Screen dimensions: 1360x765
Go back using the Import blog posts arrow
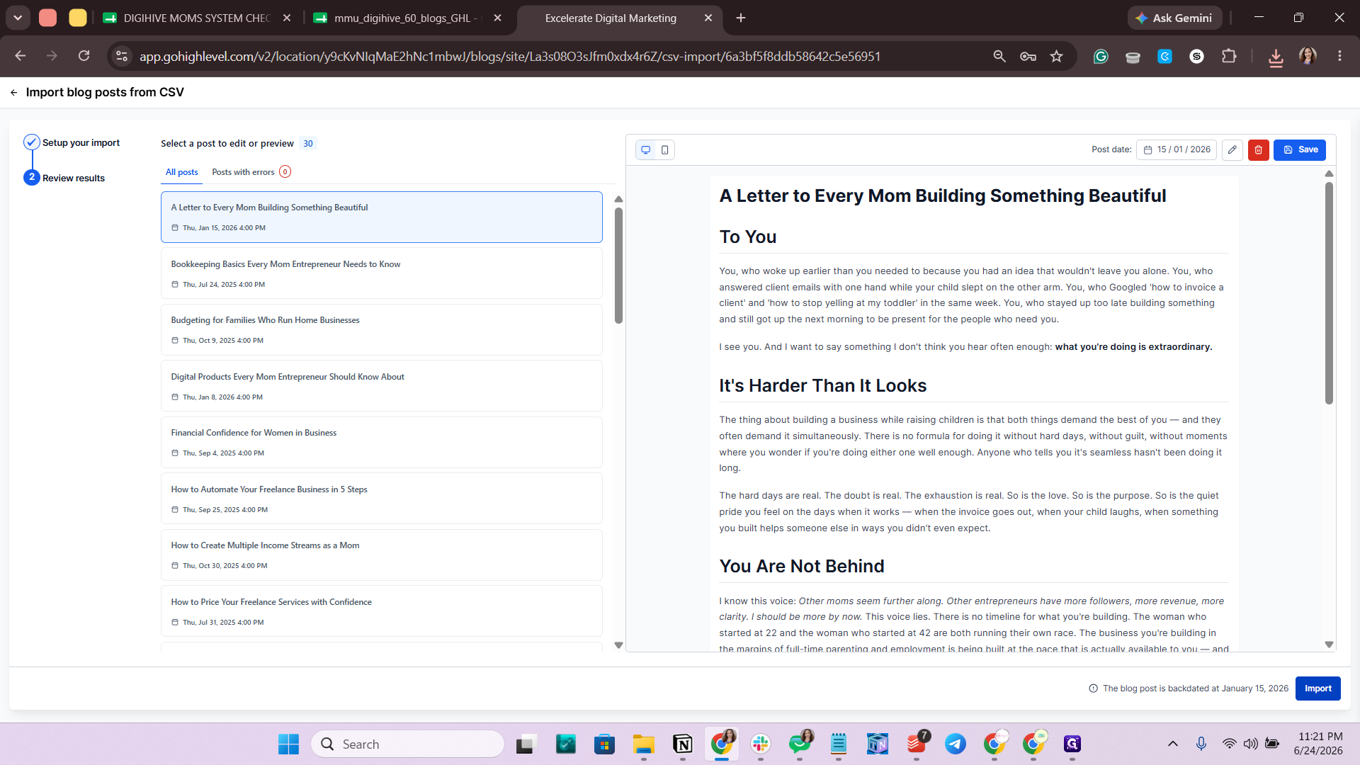coord(13,92)
